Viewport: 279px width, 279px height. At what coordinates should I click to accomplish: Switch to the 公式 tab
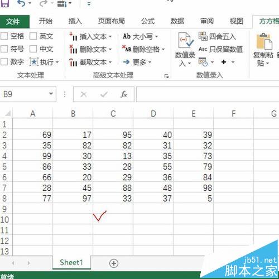(148, 21)
